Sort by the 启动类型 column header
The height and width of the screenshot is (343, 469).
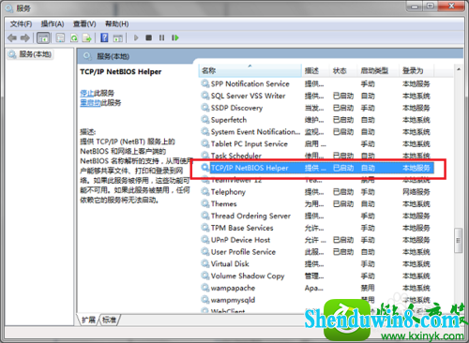378,70
